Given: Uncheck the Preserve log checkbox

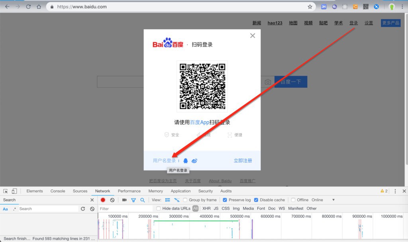Looking at the screenshot, I should 225,200.
